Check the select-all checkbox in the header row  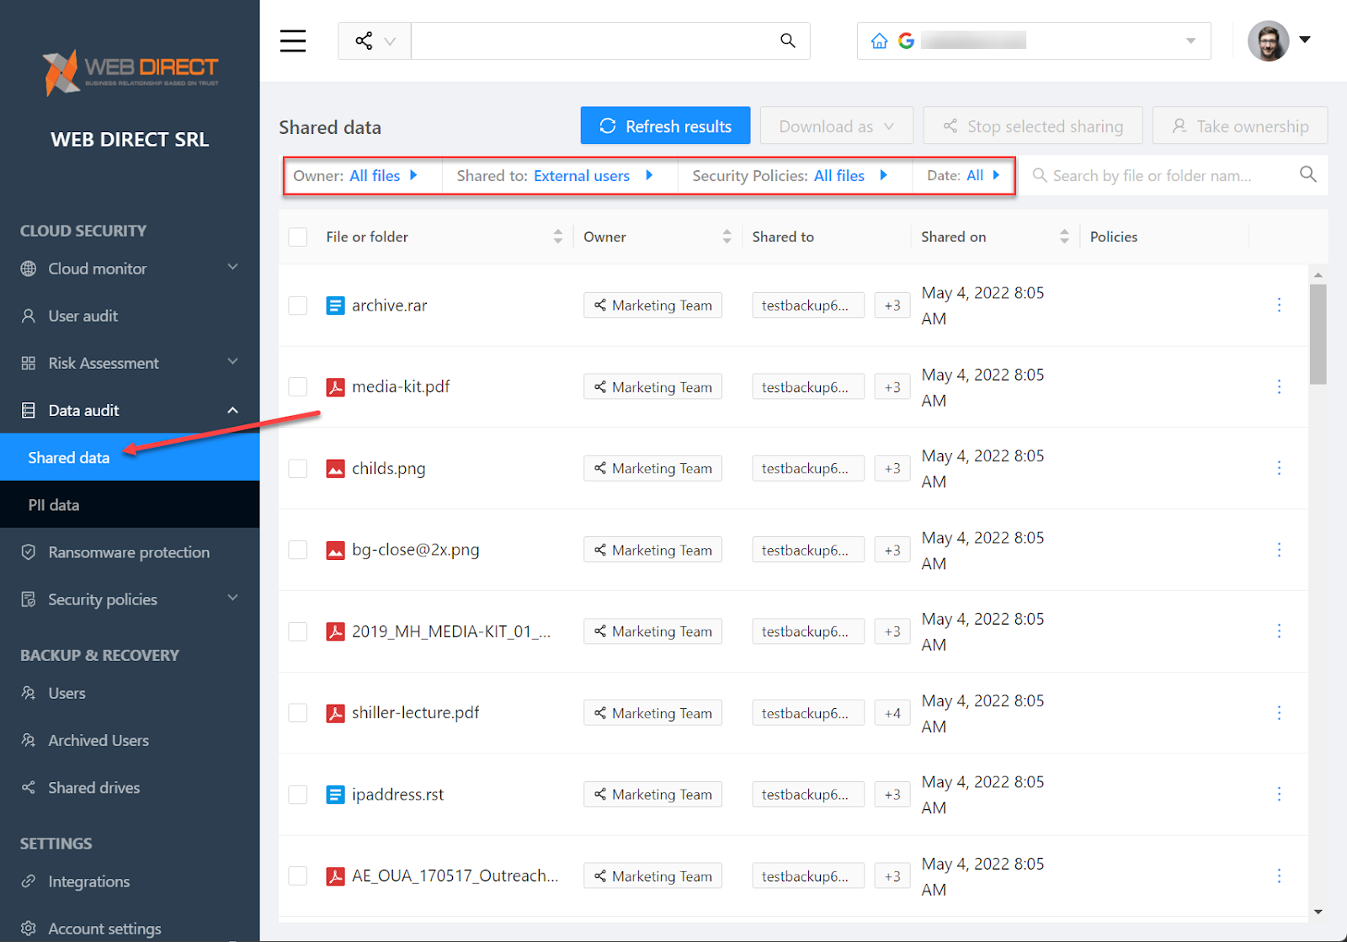[x=297, y=237]
